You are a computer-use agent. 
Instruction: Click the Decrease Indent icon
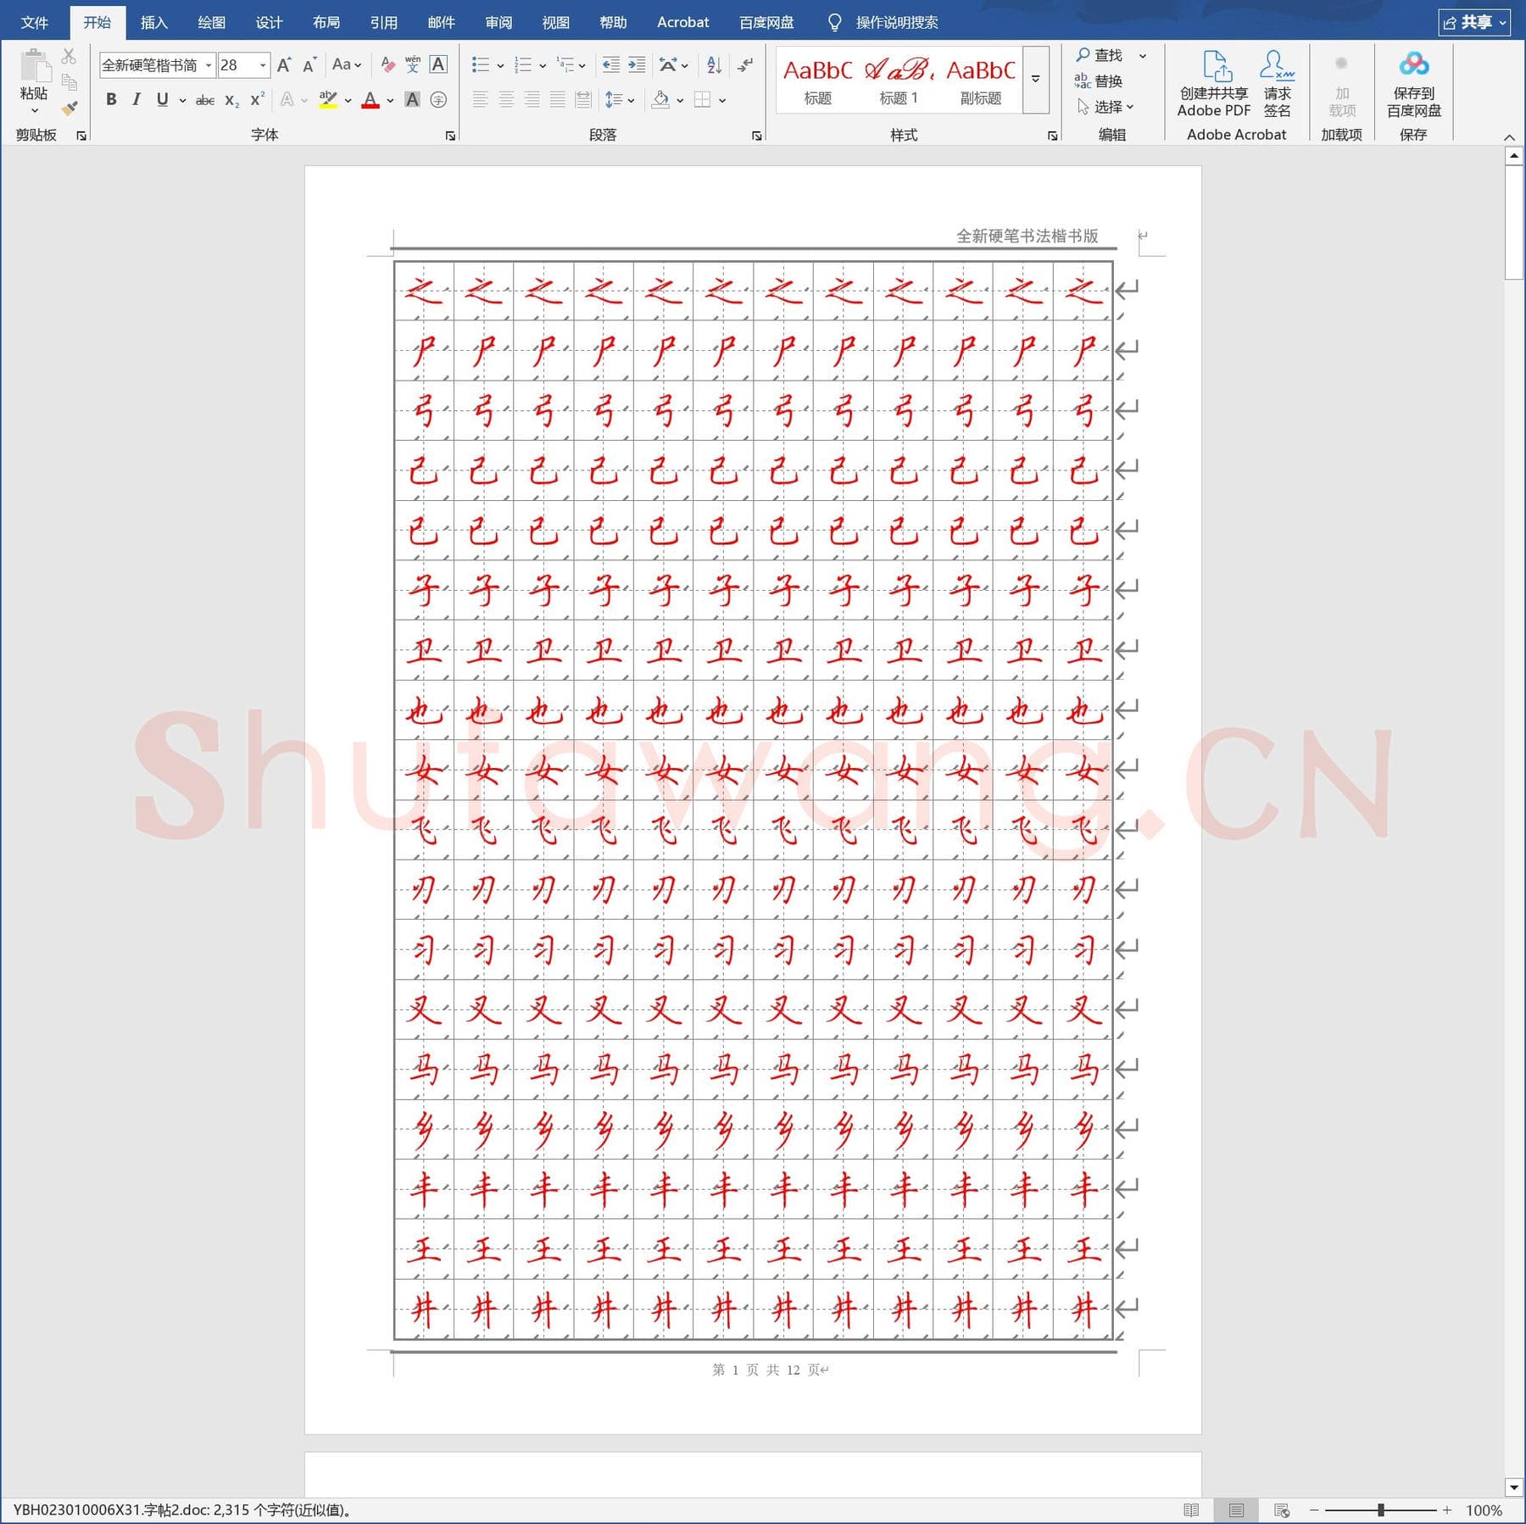(x=610, y=65)
